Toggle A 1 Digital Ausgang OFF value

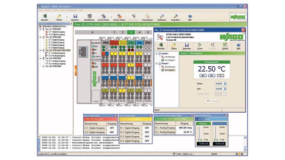click(111, 127)
